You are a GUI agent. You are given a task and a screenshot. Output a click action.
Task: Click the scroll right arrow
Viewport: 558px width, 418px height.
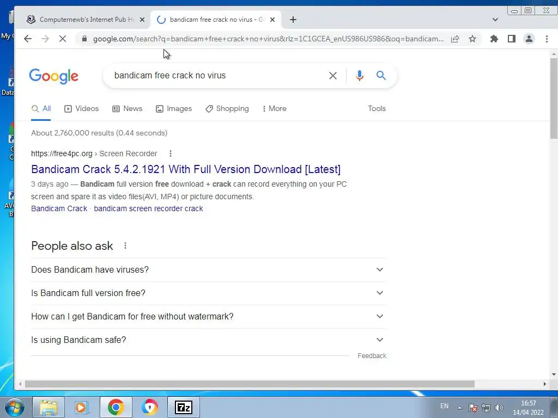tap(544, 384)
